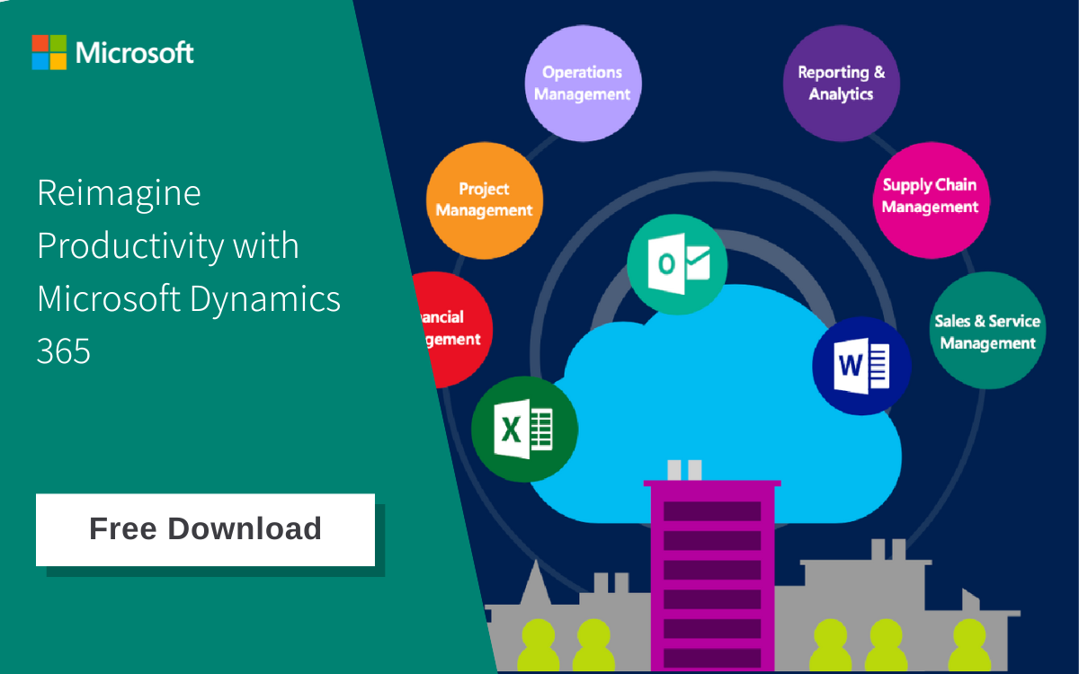1079x674 pixels.
Task: Toggle the Sales & Service Management node
Action: (987, 331)
